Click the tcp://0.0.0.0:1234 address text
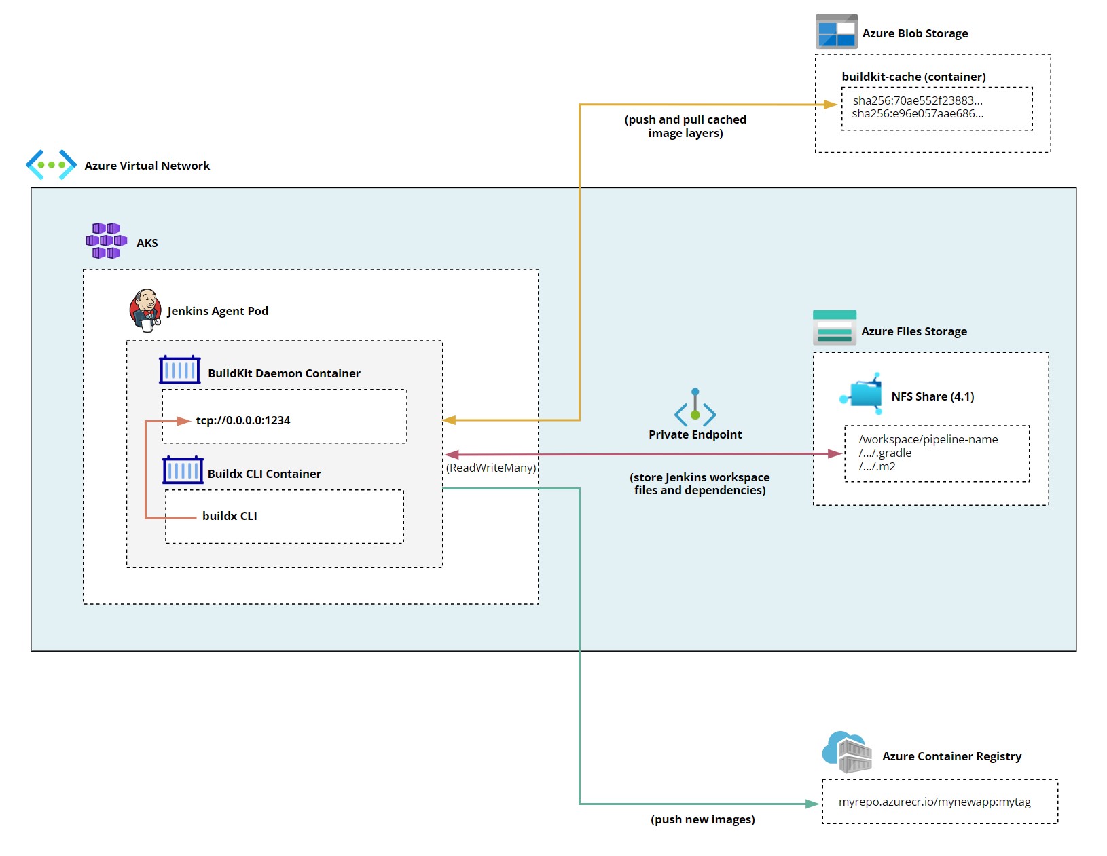Screen dimensions: 1107x856 point(242,421)
